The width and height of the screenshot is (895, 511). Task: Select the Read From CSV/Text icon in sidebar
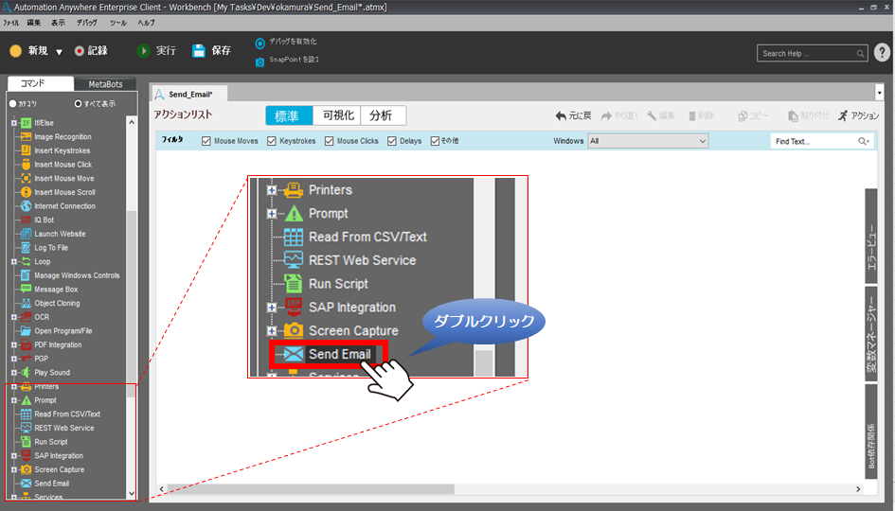click(x=26, y=414)
